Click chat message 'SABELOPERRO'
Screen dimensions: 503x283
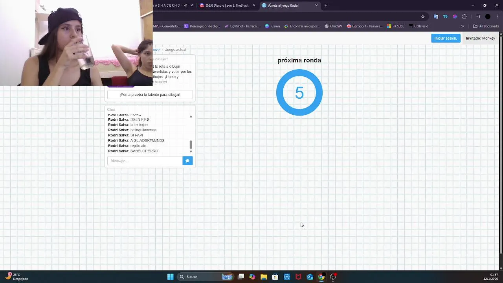point(144,151)
